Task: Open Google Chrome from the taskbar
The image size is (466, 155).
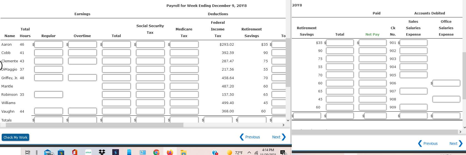Action: [156, 152]
